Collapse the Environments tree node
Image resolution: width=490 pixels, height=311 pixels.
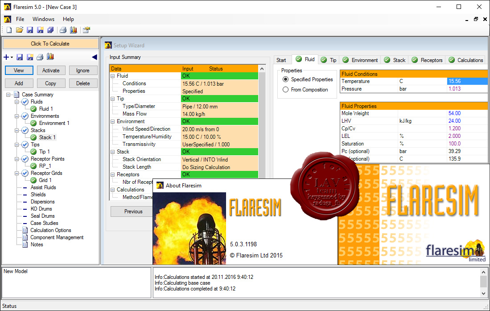coord(16,116)
